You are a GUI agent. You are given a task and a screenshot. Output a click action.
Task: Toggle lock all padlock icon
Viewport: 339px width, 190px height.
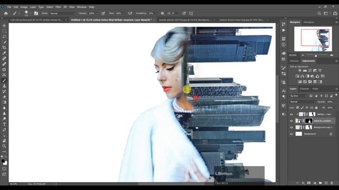316,108
